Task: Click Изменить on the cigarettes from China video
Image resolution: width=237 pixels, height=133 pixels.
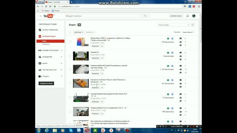Action: [96, 88]
